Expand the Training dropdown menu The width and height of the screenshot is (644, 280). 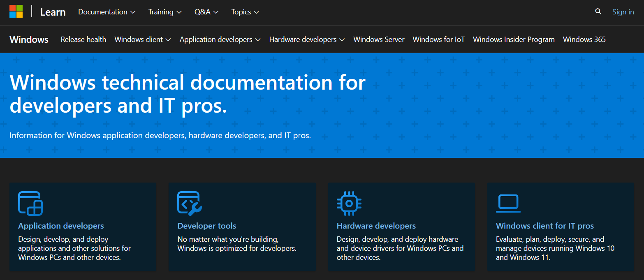tap(165, 12)
